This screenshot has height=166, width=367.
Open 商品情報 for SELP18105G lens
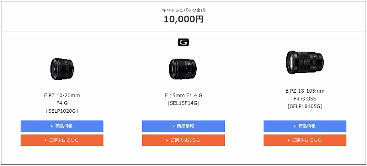[x=305, y=126]
